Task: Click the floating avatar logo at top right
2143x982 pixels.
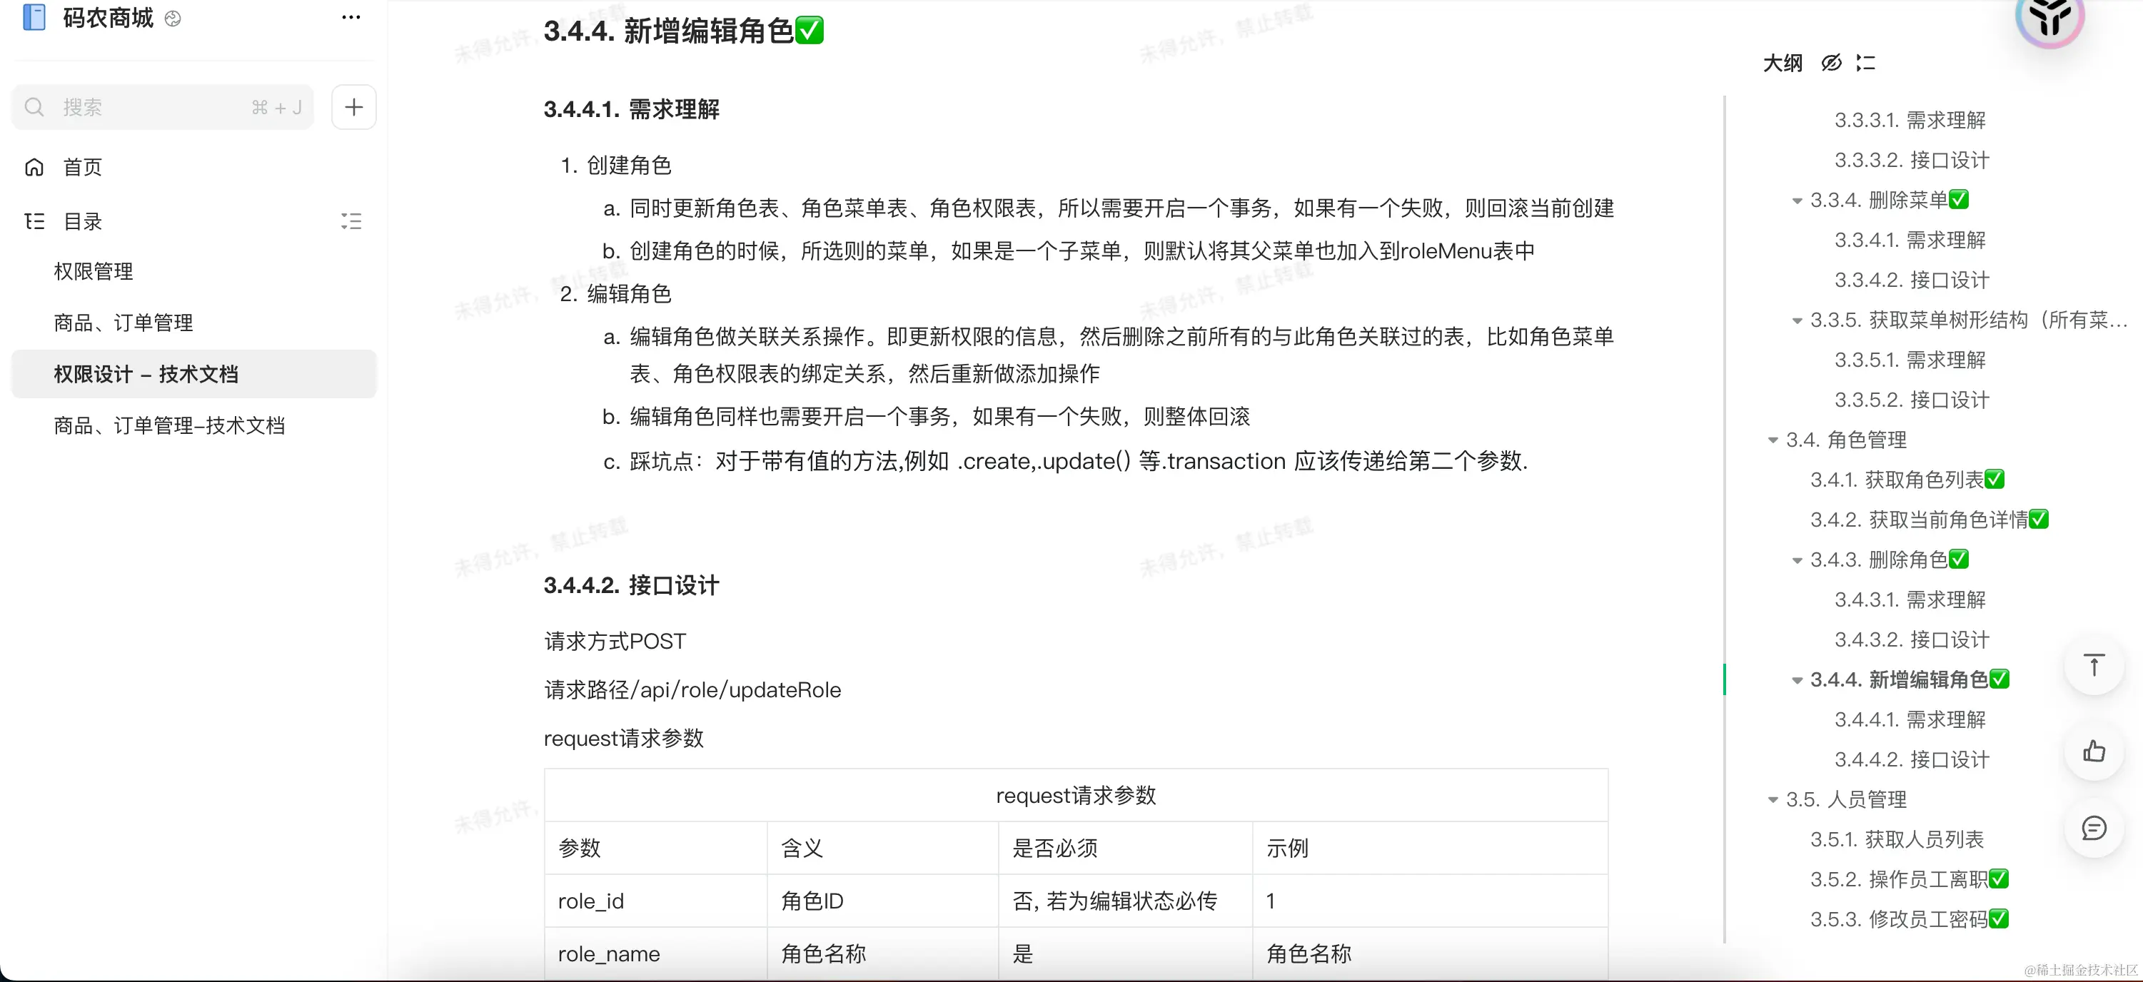Action: point(2049,19)
